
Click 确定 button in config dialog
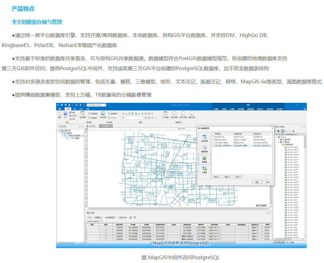[x=257, y=182]
